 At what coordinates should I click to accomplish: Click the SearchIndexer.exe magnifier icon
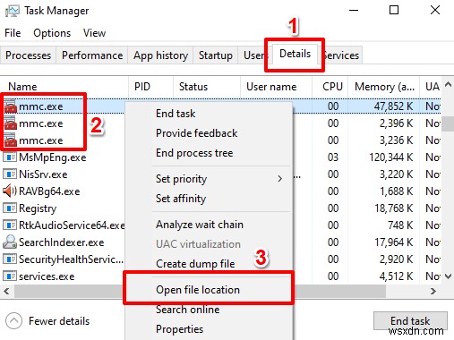click(x=10, y=242)
